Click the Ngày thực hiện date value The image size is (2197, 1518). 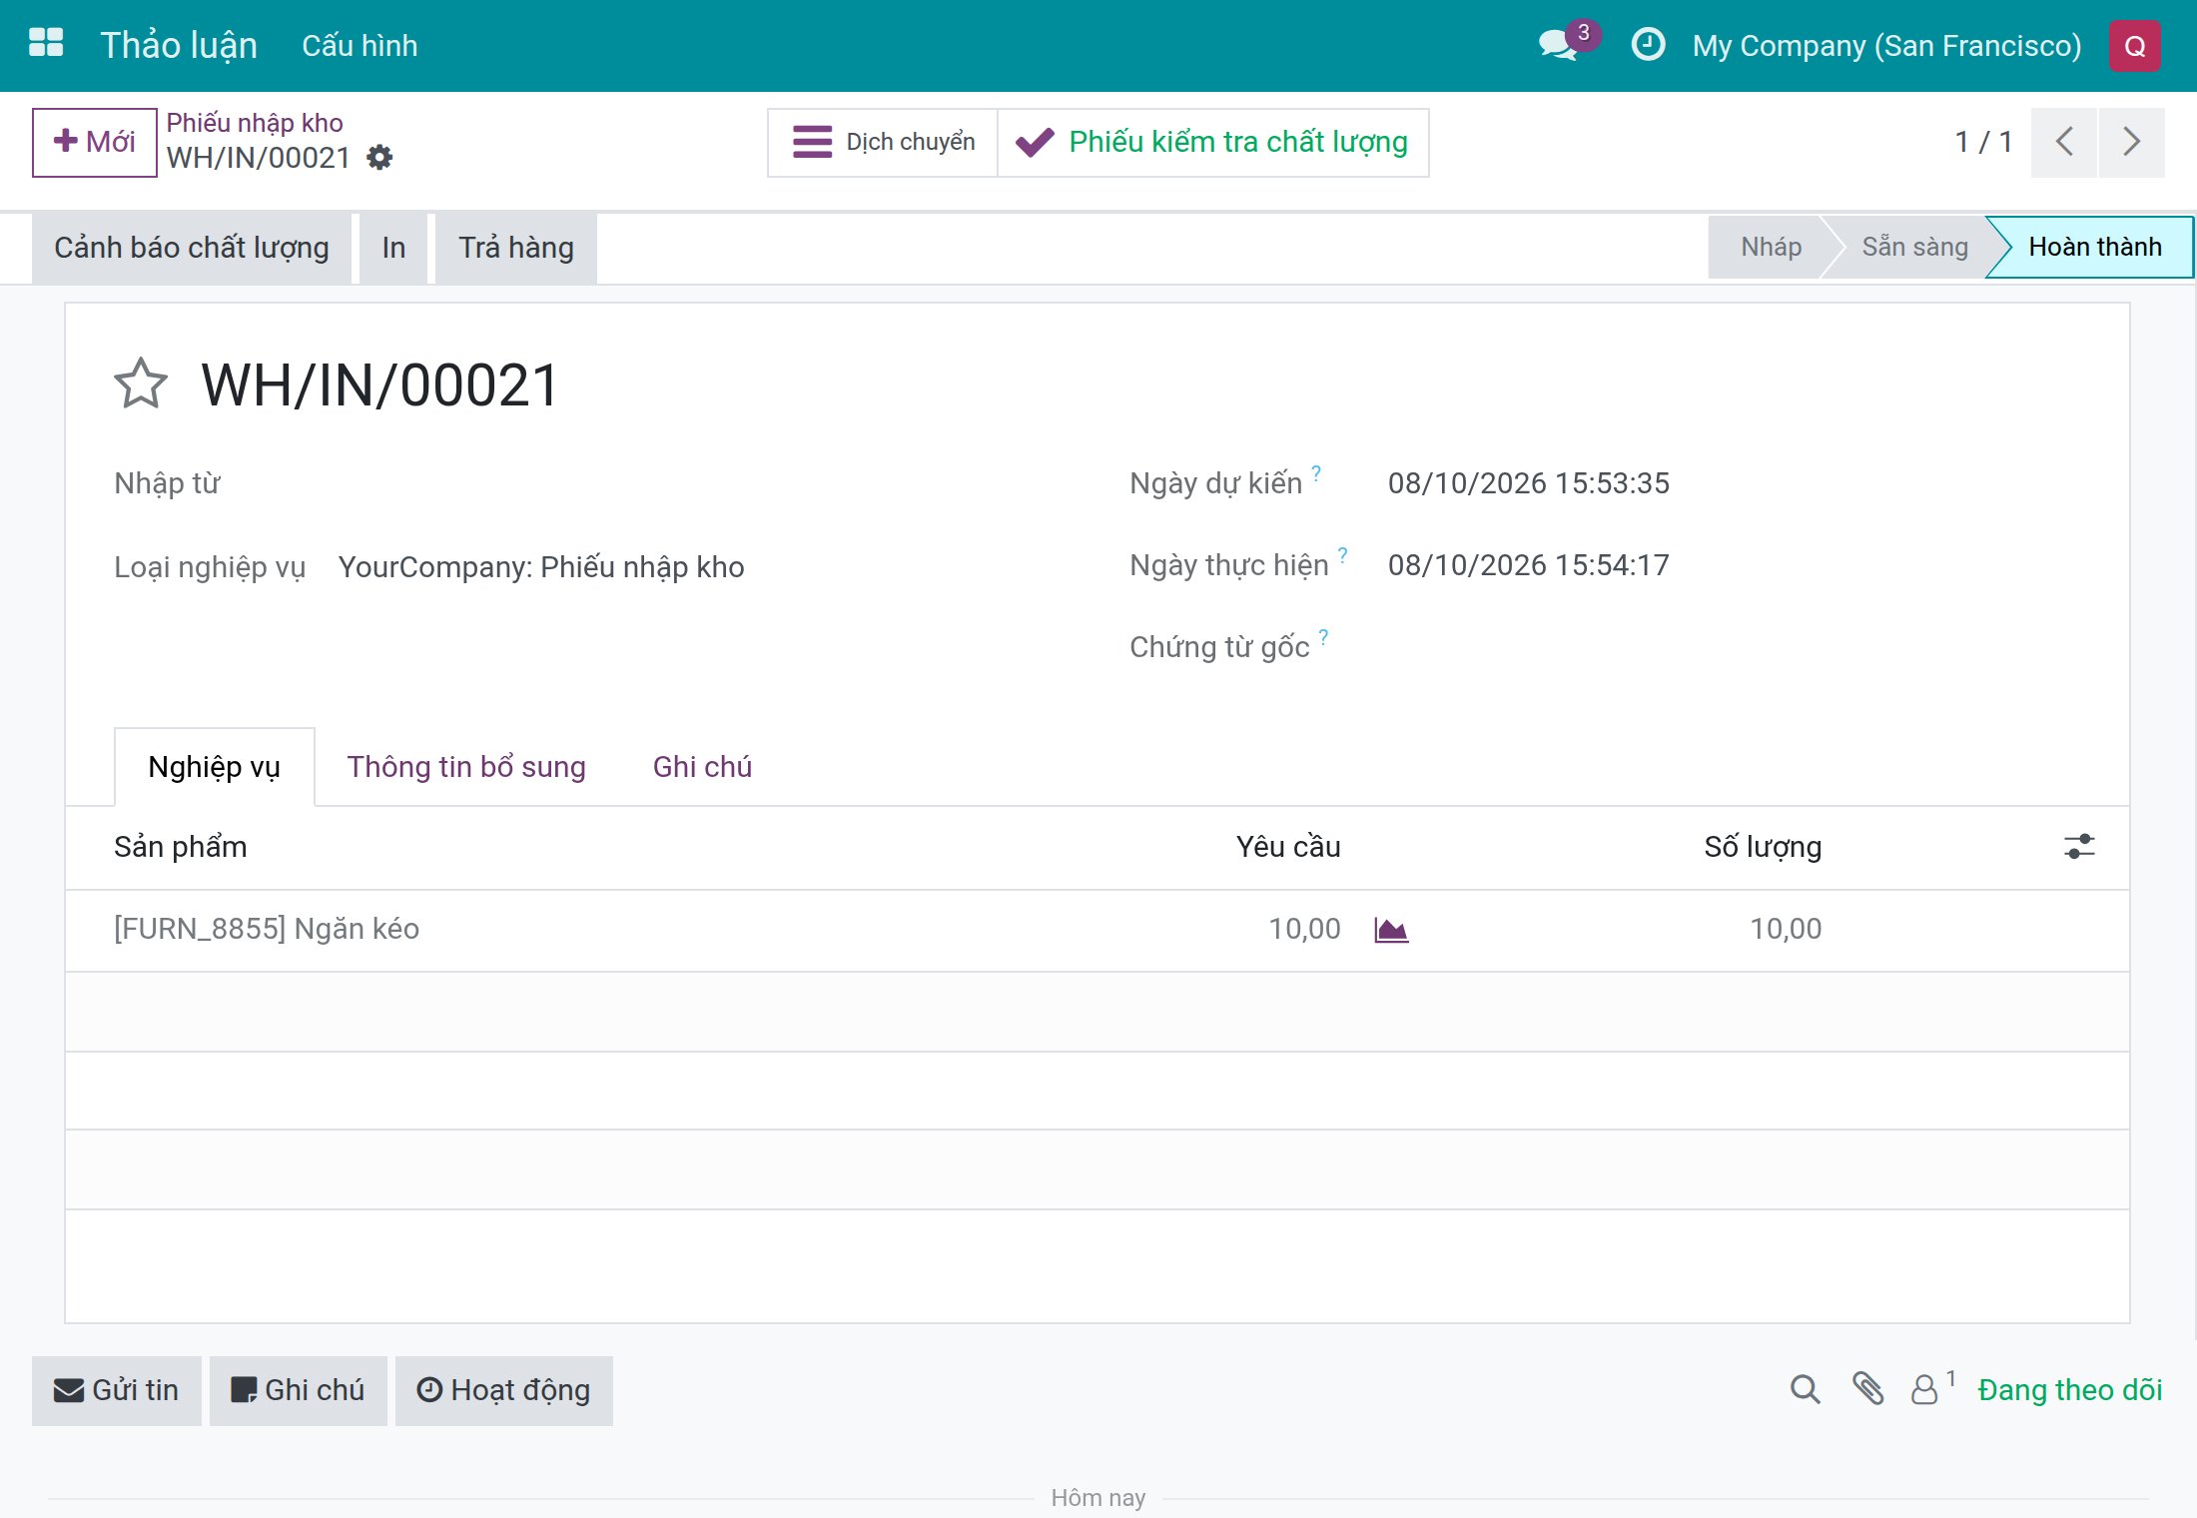[x=1529, y=565]
